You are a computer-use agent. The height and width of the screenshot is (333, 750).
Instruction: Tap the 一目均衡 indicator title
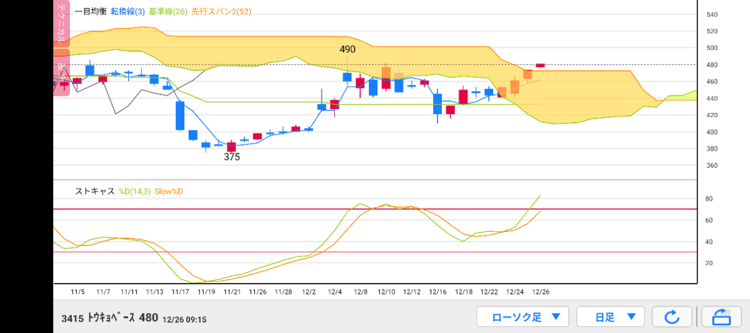coord(91,12)
